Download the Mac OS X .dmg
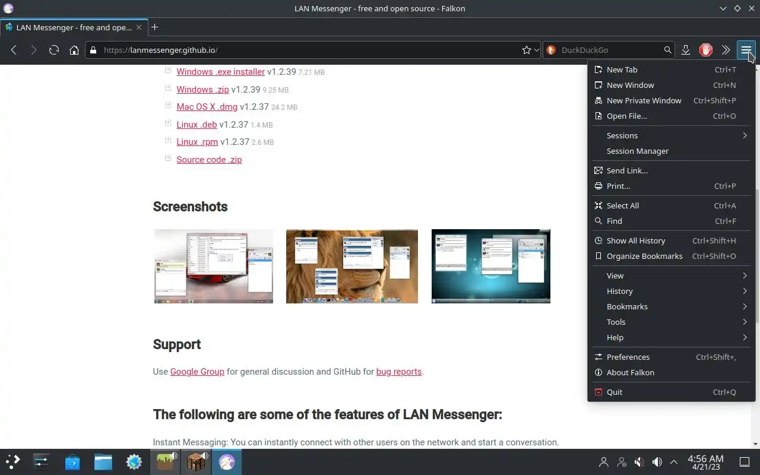Screen dimensions: 760x475 point(207,107)
